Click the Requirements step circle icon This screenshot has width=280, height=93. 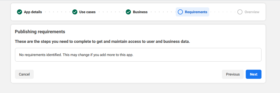click(180, 12)
